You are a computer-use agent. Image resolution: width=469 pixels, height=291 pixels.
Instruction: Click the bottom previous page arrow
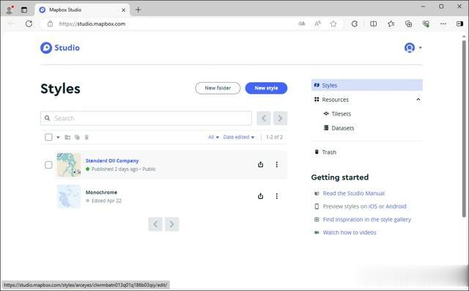coord(155,224)
